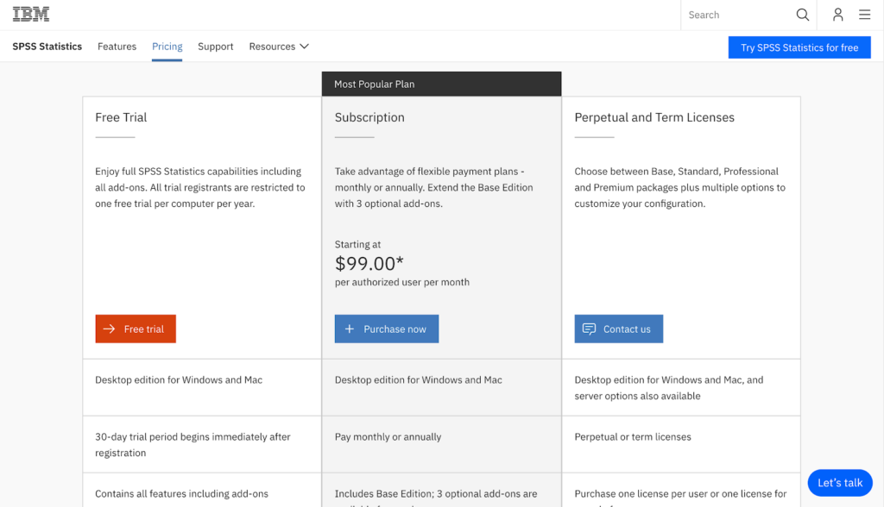884x507 pixels.
Task: Click the search magnifier icon
Action: (x=802, y=15)
